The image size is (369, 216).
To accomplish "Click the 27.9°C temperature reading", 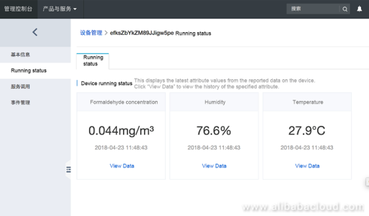I will 307,131.
